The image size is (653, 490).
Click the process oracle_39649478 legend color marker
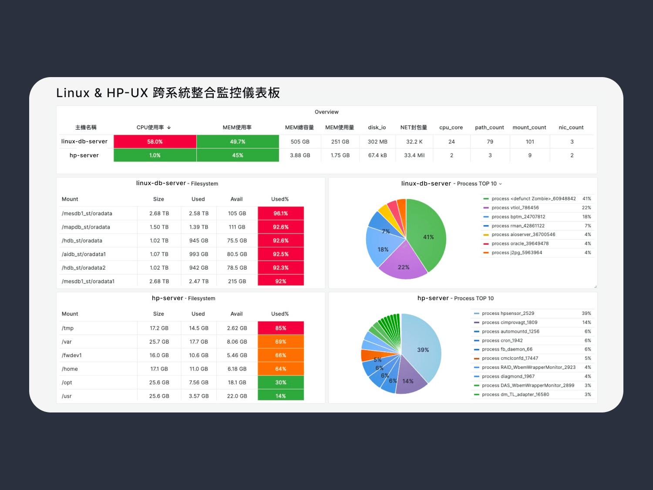[x=486, y=244]
